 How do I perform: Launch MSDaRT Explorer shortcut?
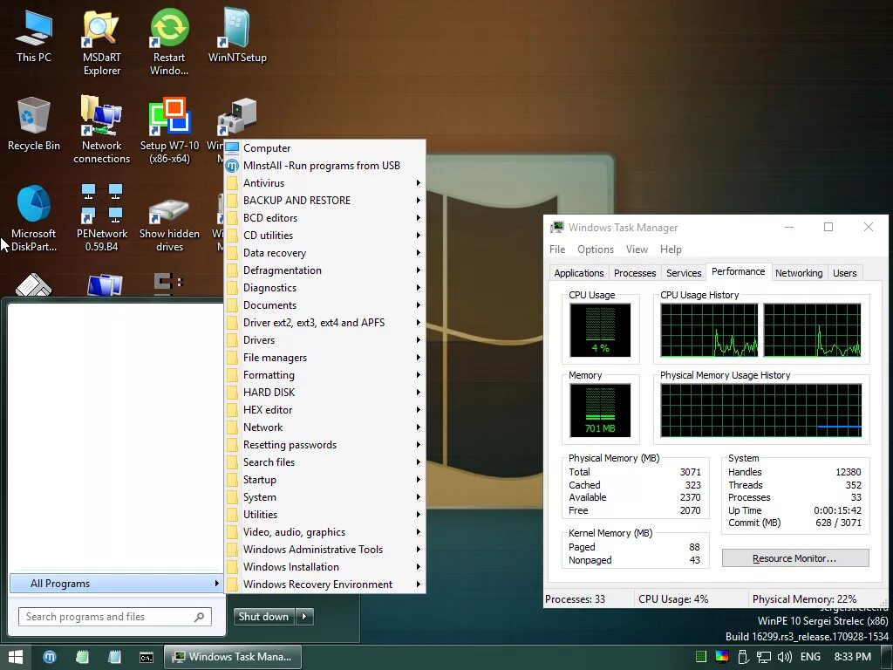click(101, 42)
